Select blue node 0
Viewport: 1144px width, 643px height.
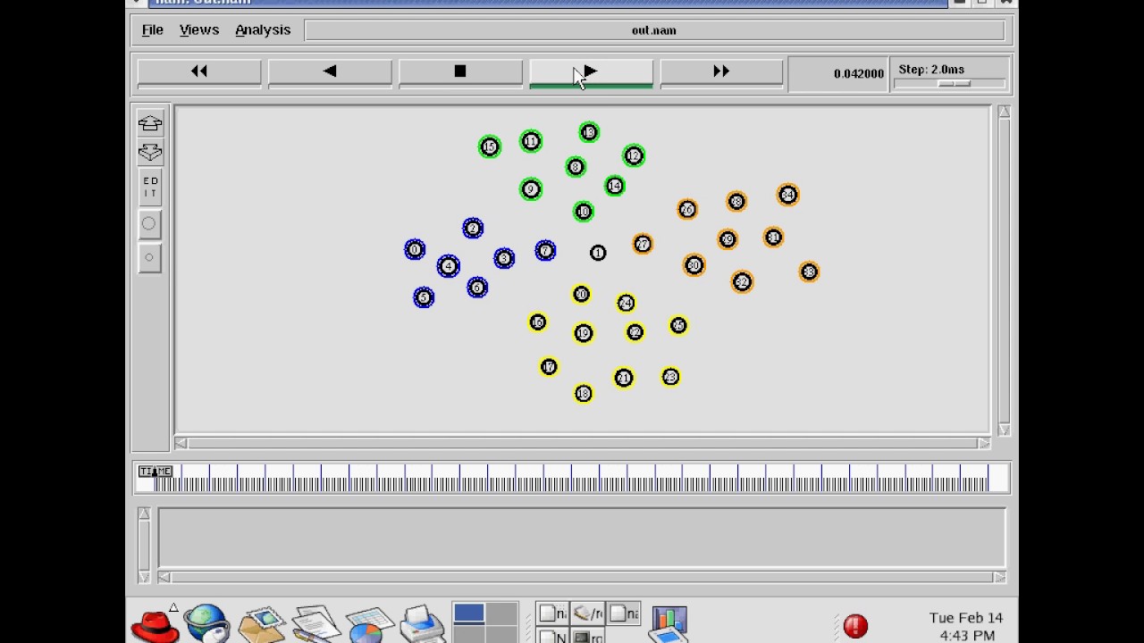click(x=415, y=250)
